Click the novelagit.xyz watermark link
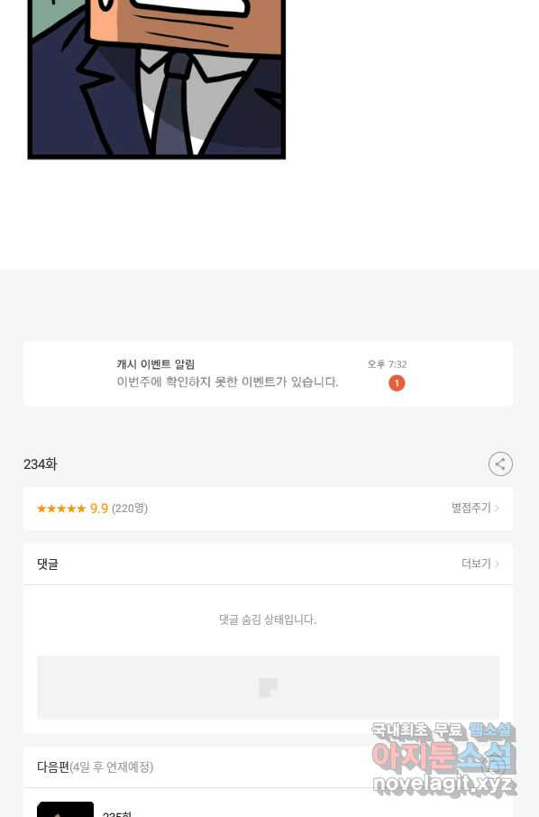The width and height of the screenshot is (539, 817). click(x=444, y=783)
